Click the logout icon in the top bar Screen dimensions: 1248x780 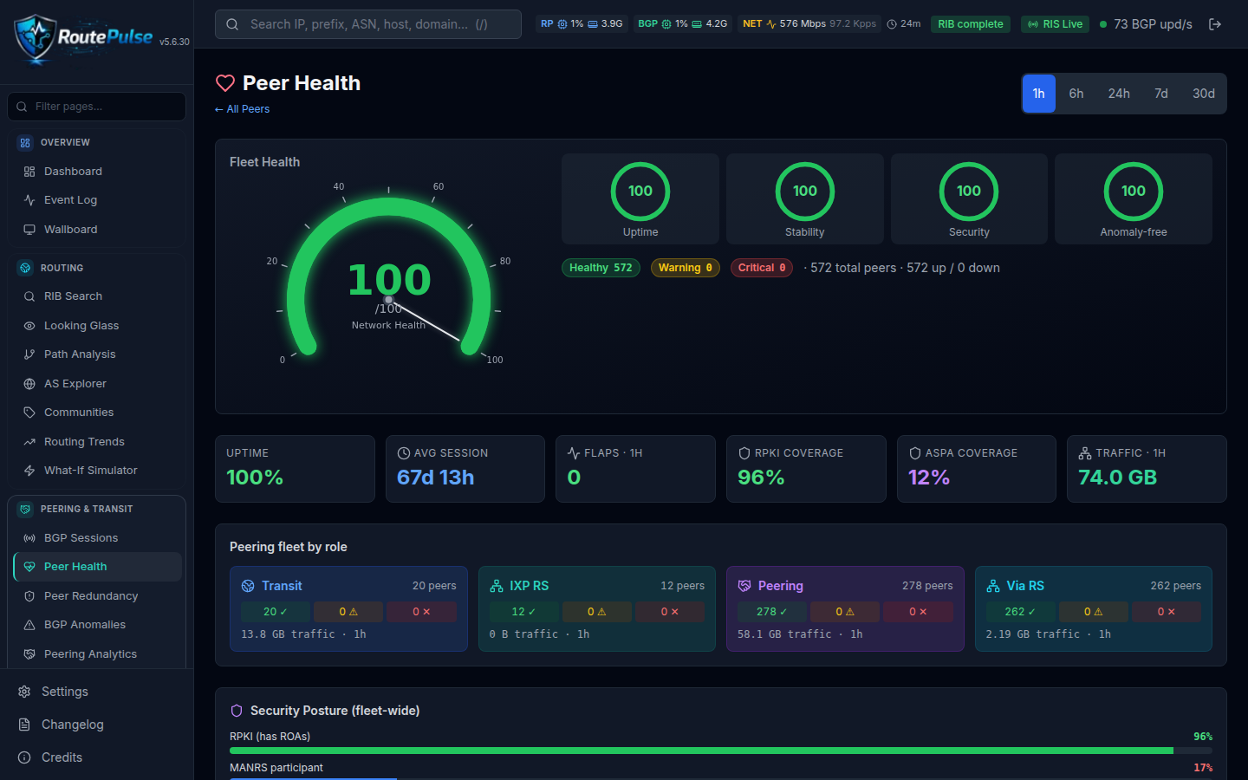point(1215,24)
